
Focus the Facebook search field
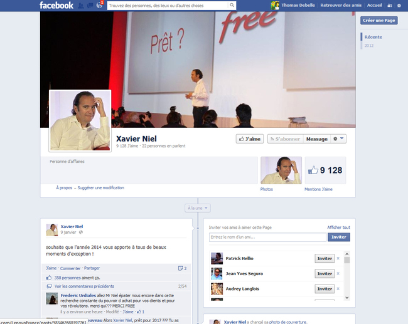click(x=168, y=6)
